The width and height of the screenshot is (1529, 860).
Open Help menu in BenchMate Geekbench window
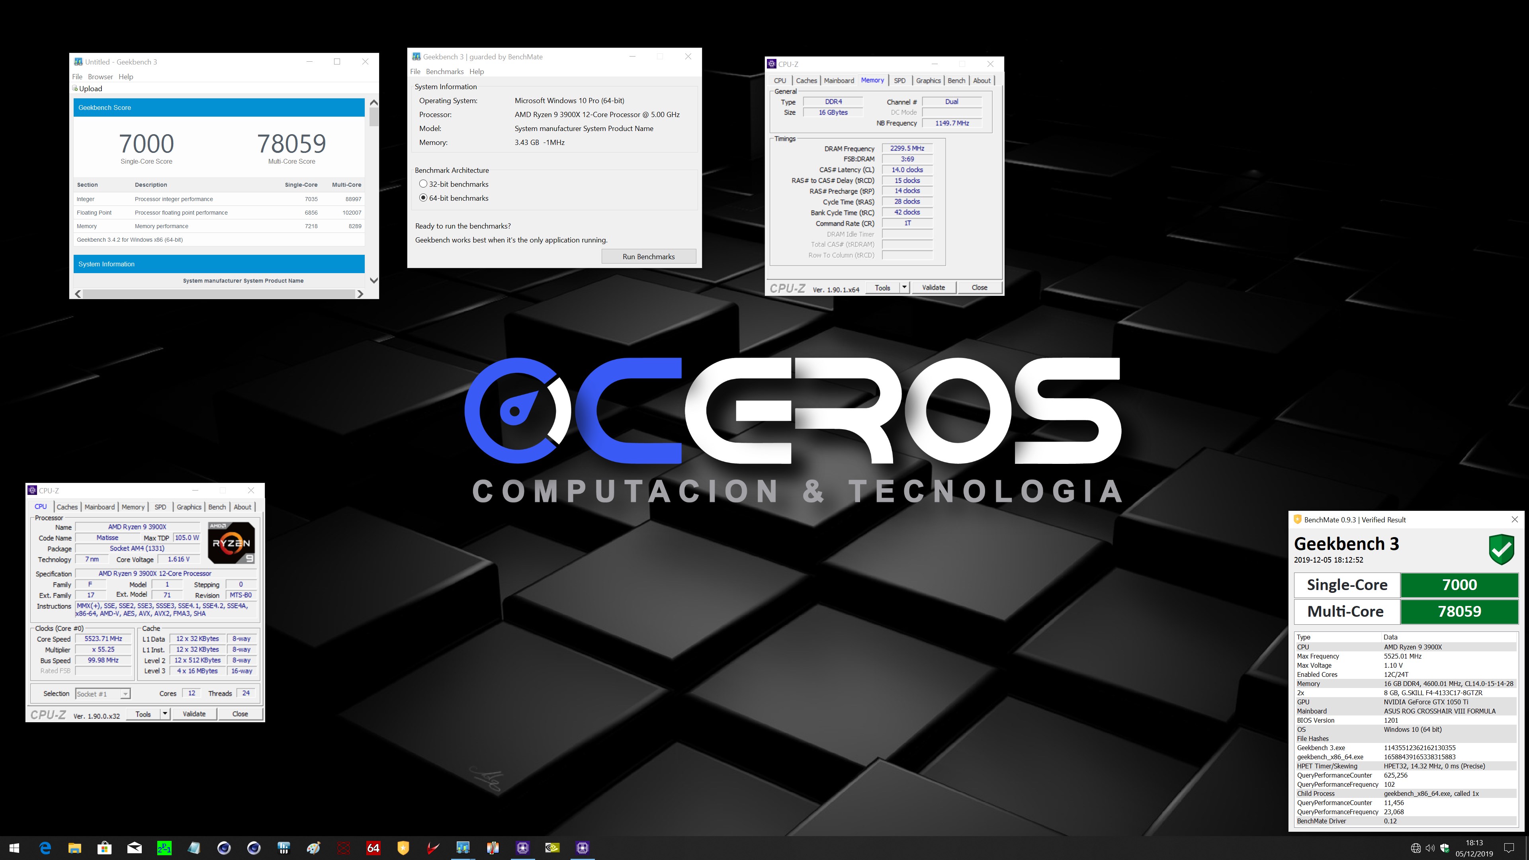click(x=477, y=71)
